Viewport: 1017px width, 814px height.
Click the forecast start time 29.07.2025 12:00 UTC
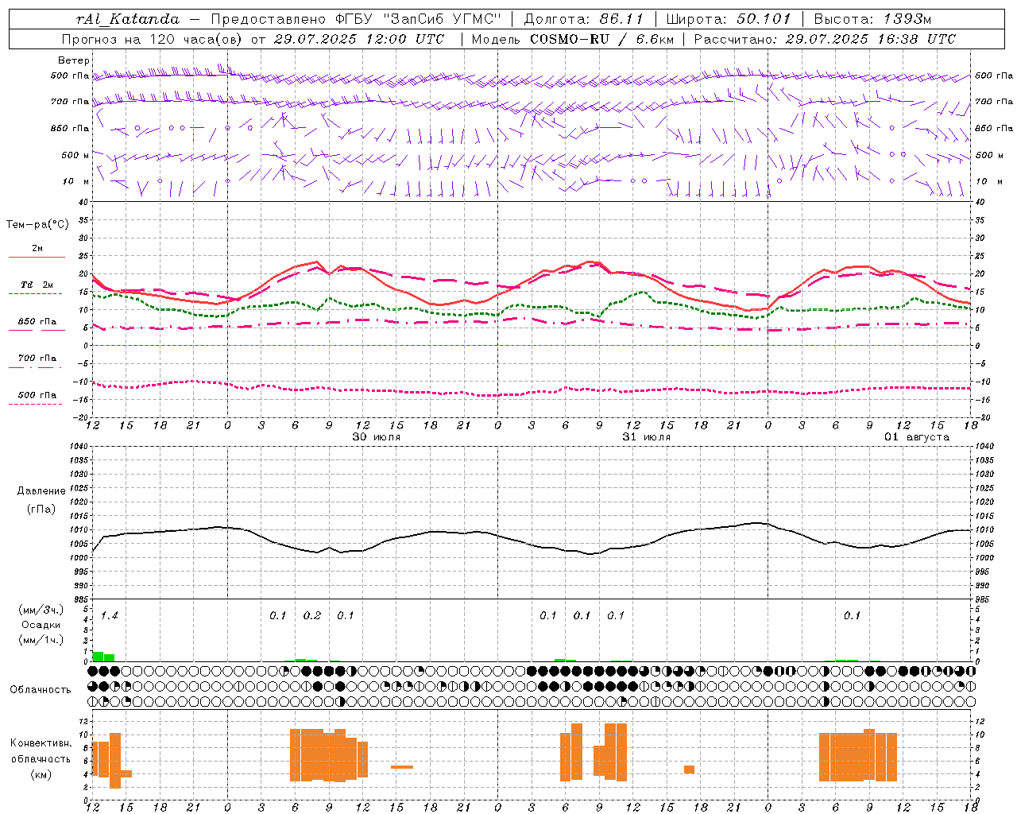coord(359,39)
